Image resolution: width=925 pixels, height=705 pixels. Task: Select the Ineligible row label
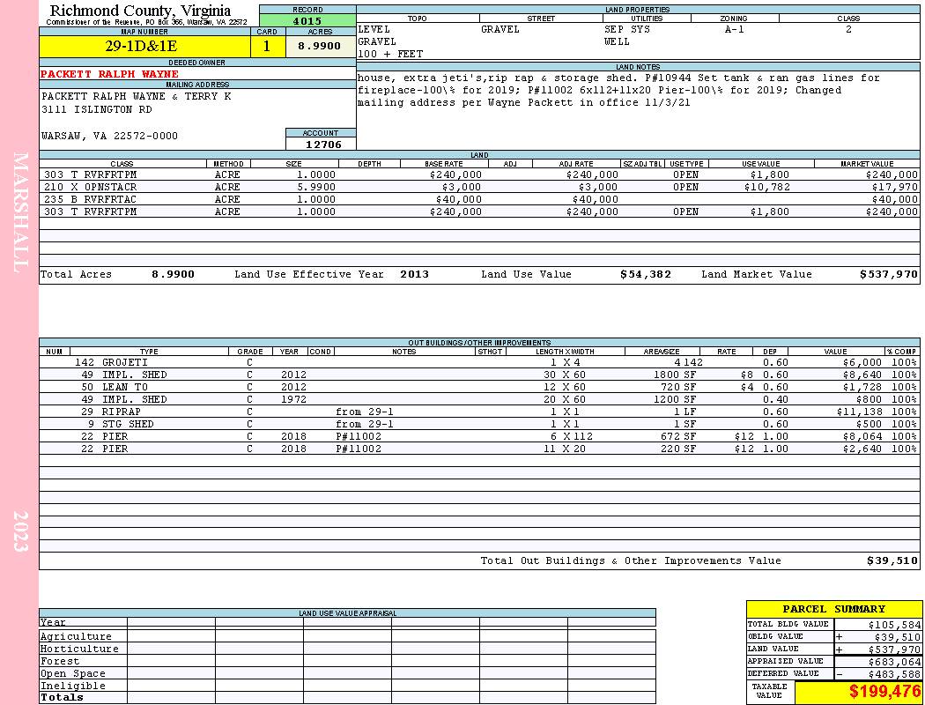pyautogui.click(x=73, y=686)
